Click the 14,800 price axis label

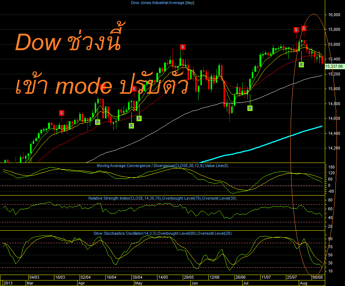point(334,104)
